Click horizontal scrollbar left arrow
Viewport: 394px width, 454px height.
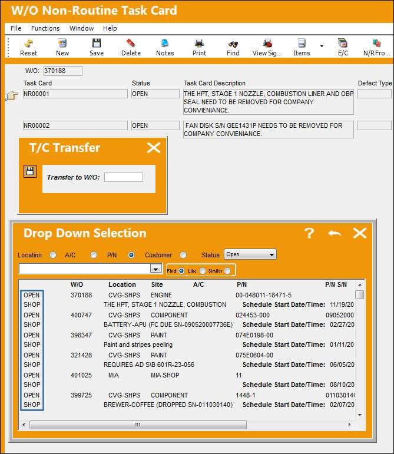pyautogui.click(x=24, y=425)
